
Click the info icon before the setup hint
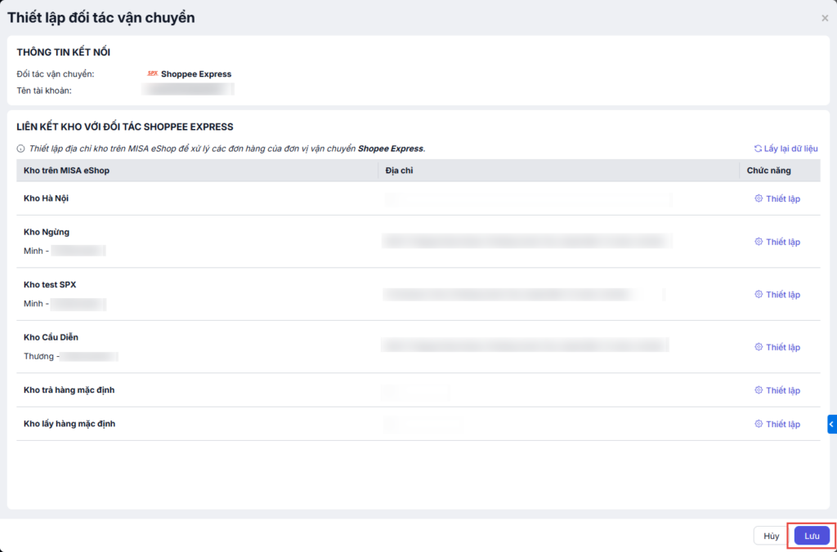(x=21, y=149)
